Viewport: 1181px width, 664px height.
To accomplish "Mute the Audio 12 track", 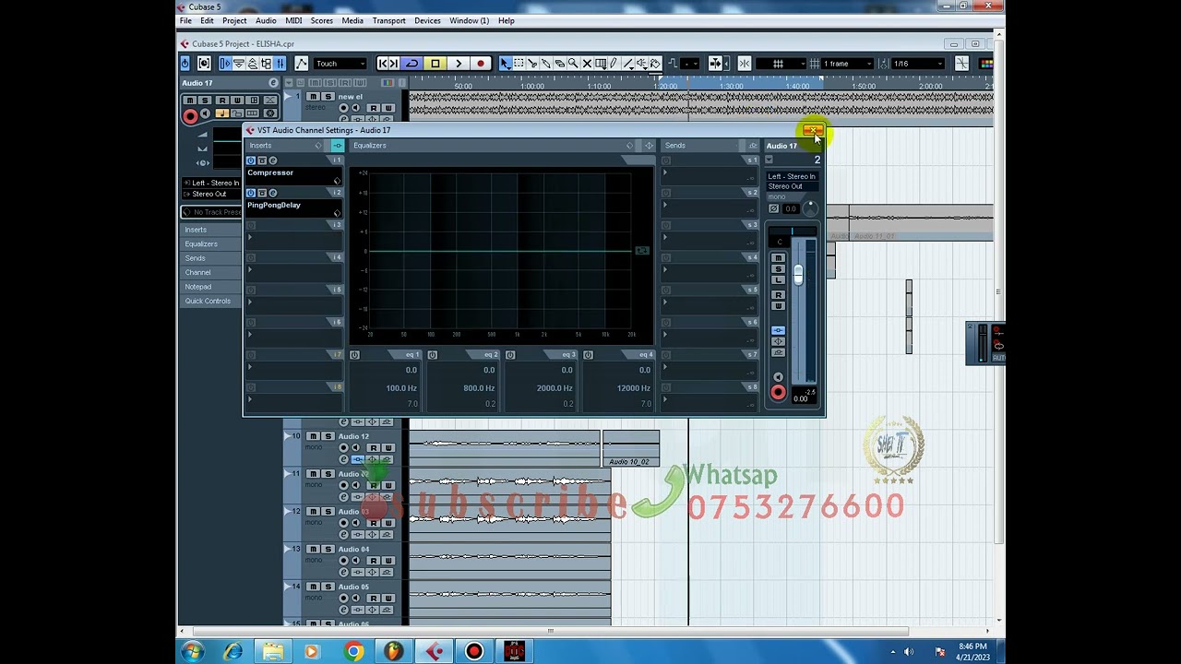I will tap(313, 436).
